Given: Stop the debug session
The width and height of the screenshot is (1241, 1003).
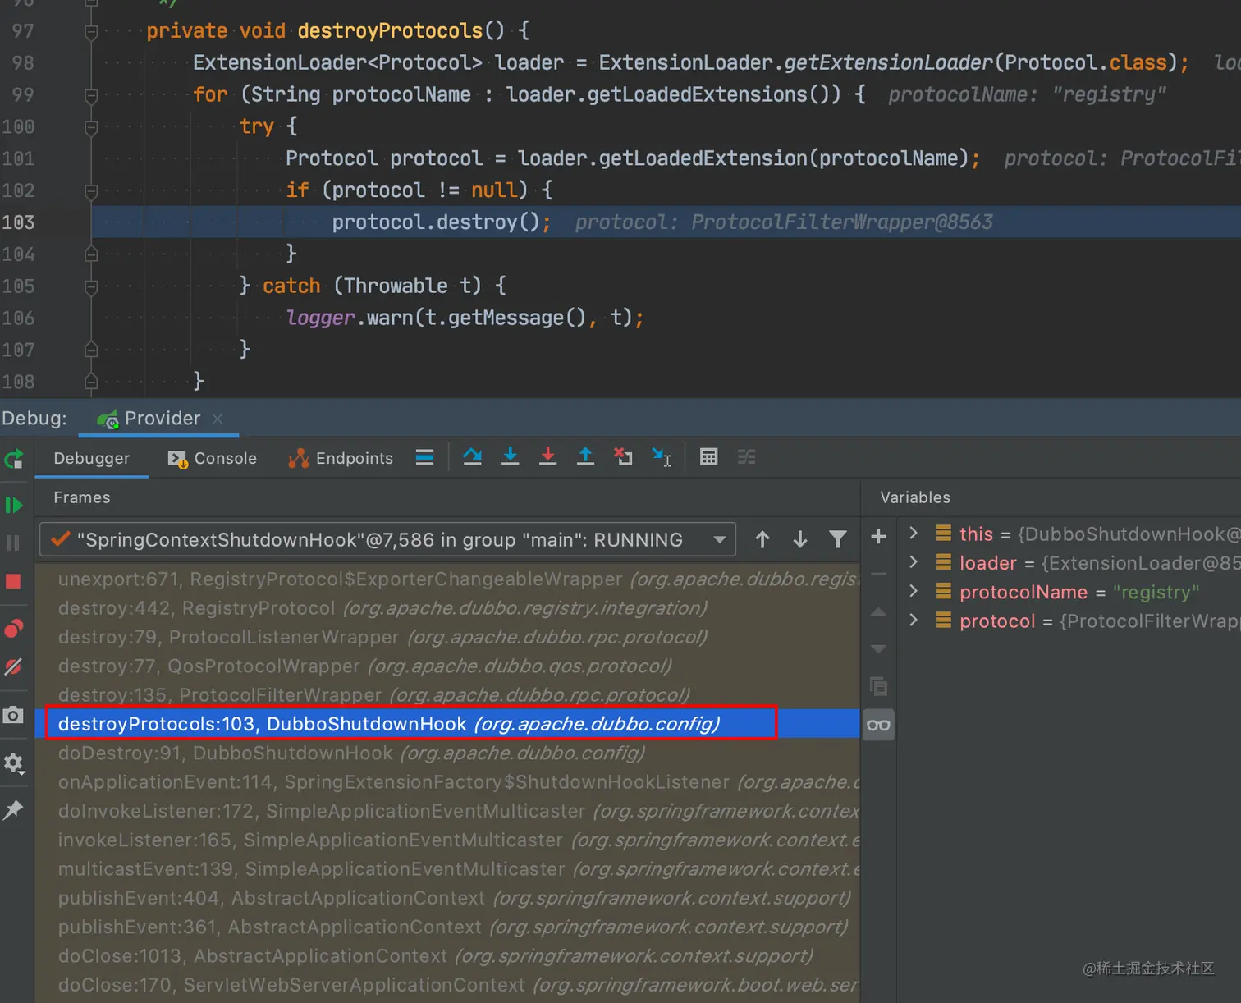Looking at the screenshot, I should click(x=14, y=581).
